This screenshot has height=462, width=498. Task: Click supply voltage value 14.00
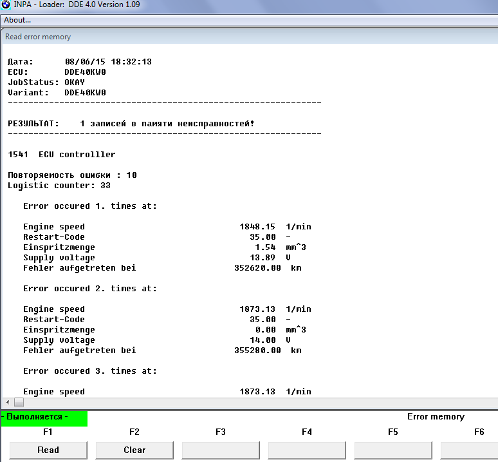[263, 340]
